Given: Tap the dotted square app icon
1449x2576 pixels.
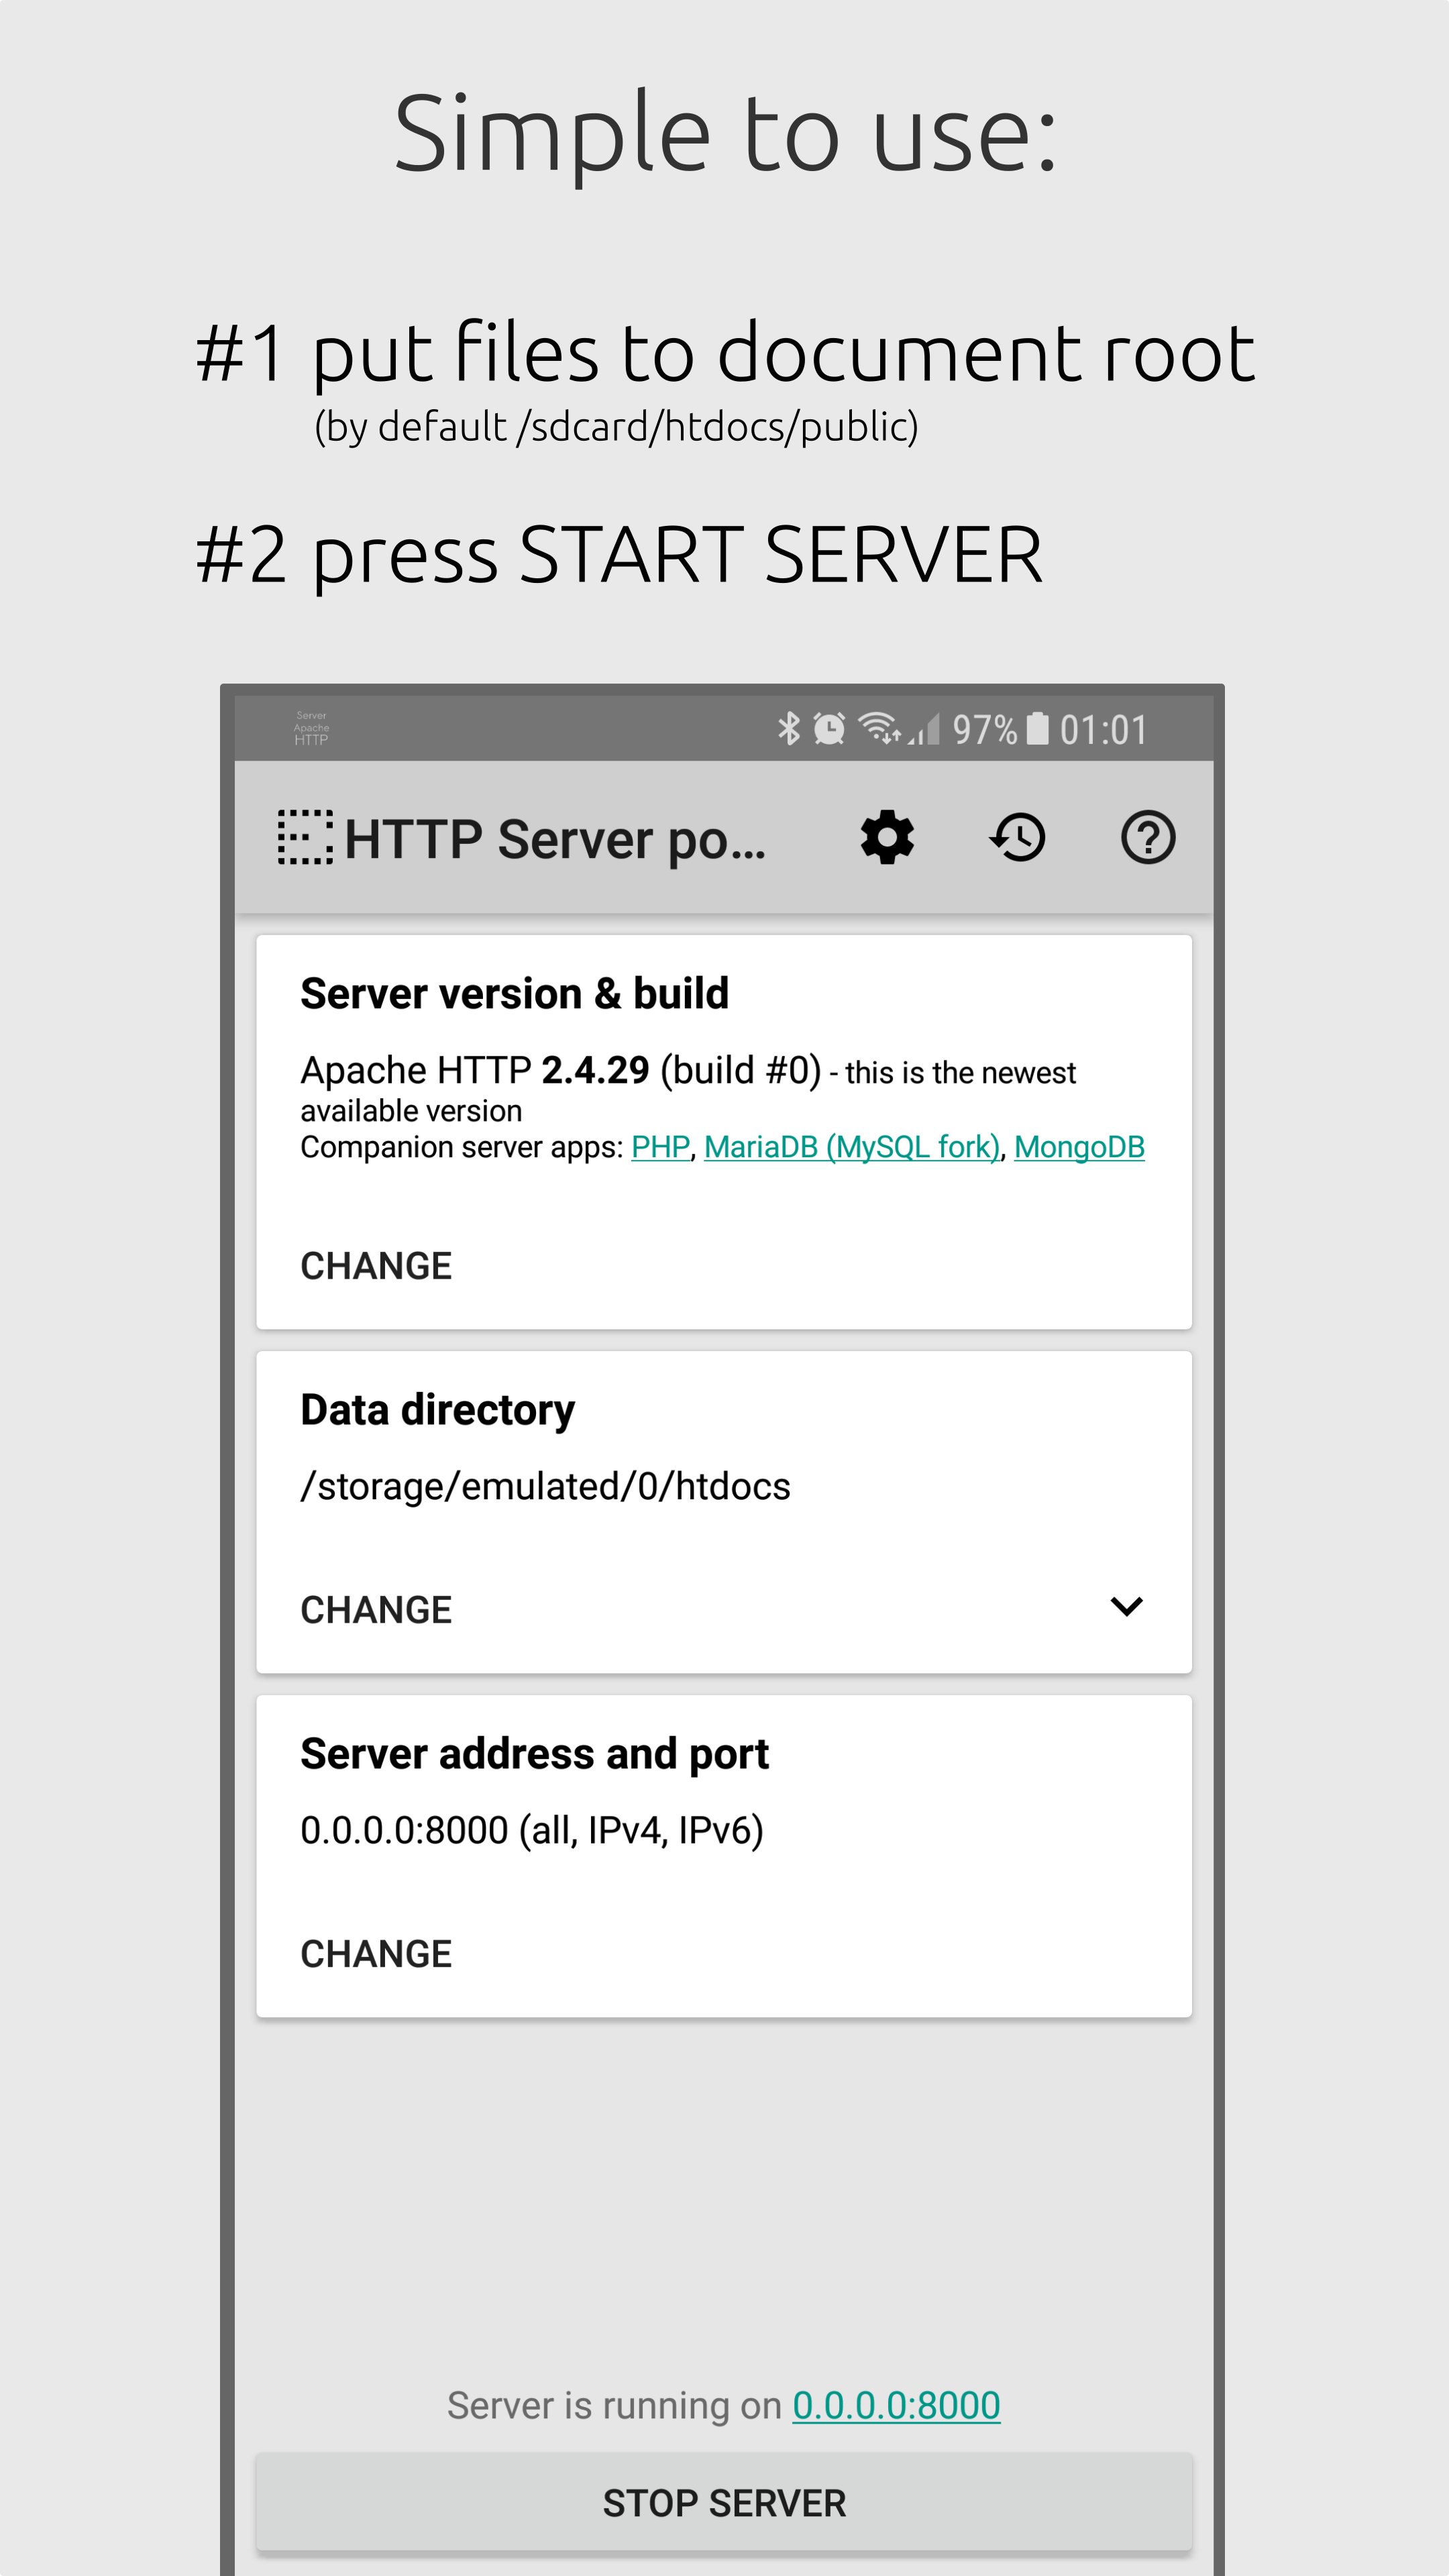Looking at the screenshot, I should click(305, 838).
